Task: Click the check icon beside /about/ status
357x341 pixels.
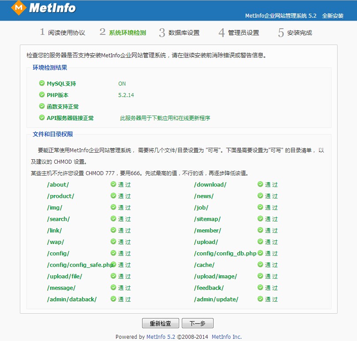Action: click(x=113, y=184)
